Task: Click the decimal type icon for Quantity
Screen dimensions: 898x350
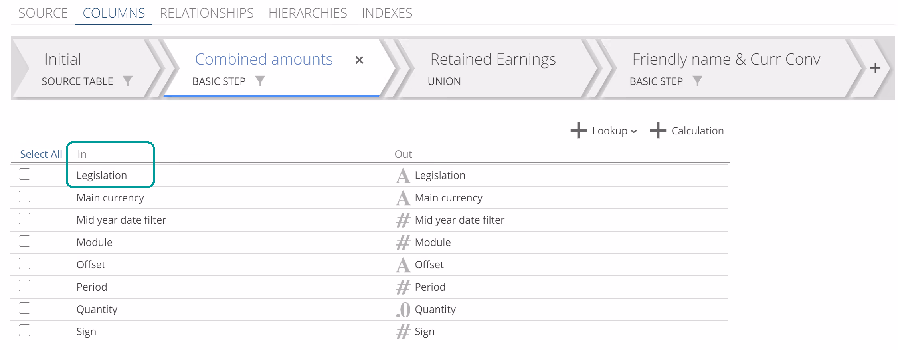Action: (403, 310)
